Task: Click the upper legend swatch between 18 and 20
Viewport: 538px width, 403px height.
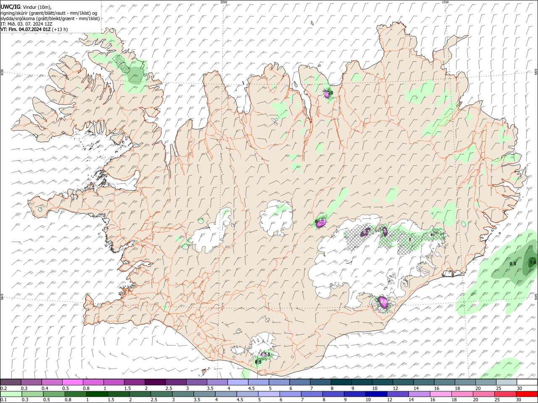Action: 465,382
